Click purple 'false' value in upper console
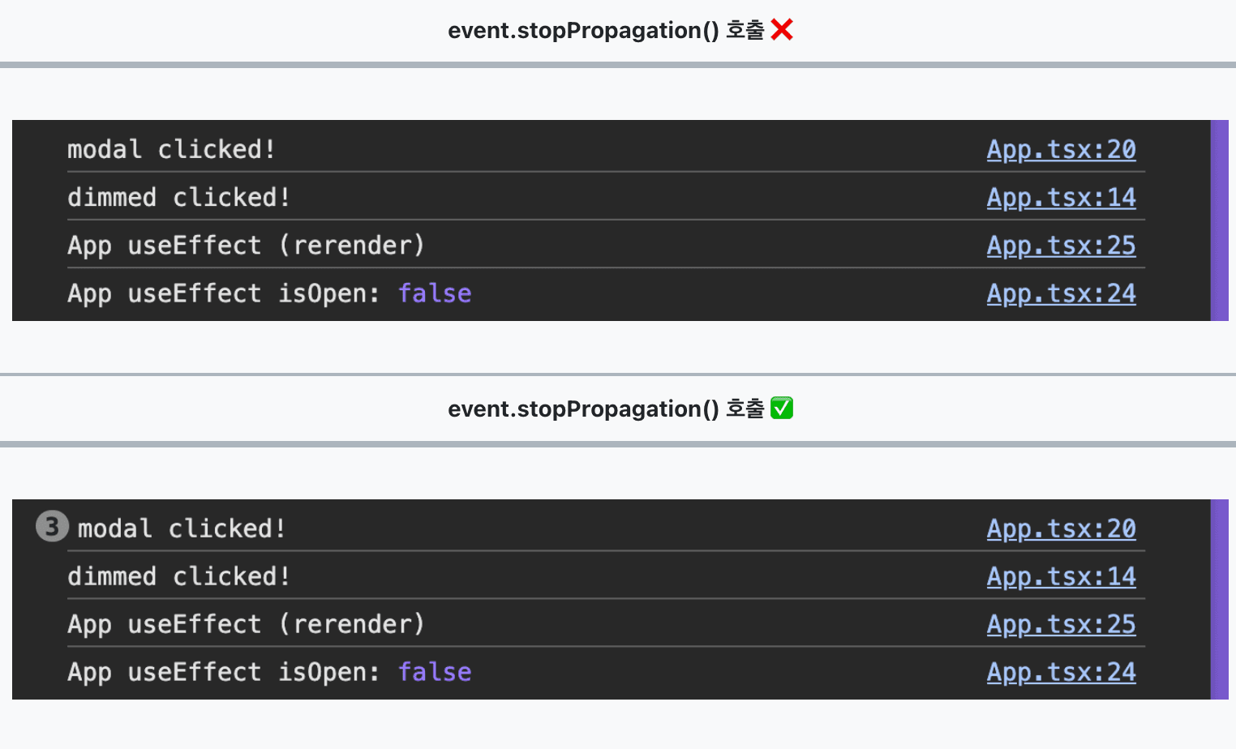Viewport: 1236px width, 749px height. pyautogui.click(x=435, y=293)
